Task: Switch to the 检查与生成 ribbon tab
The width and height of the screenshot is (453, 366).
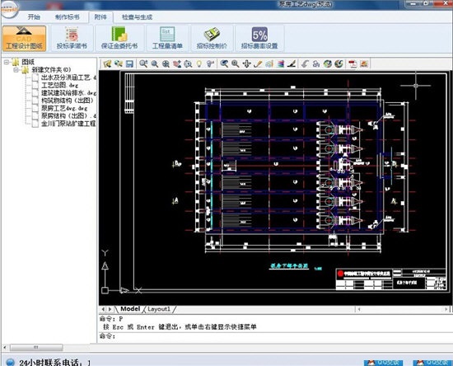Action: click(x=138, y=17)
